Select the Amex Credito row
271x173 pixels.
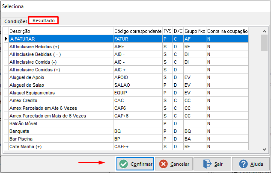[128, 100]
